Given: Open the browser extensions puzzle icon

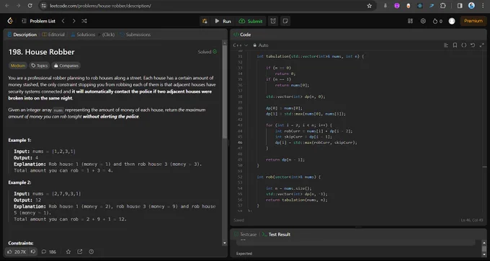Looking at the screenshot, I should 443,6.
